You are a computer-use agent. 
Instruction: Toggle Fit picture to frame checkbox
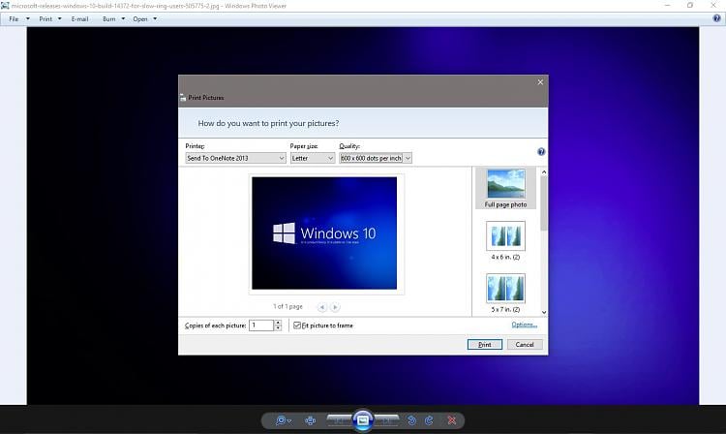pos(297,325)
